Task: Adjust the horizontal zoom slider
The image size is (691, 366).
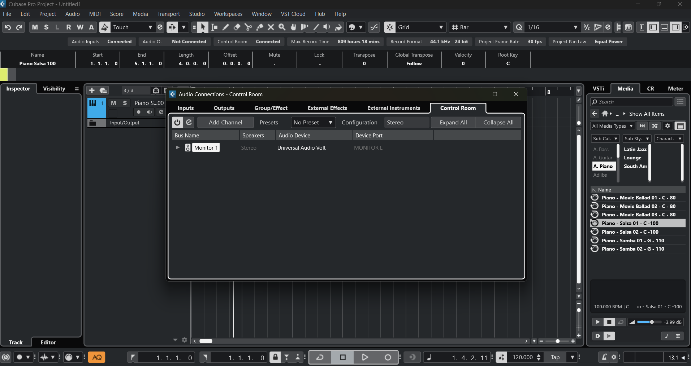Action: 557,341
